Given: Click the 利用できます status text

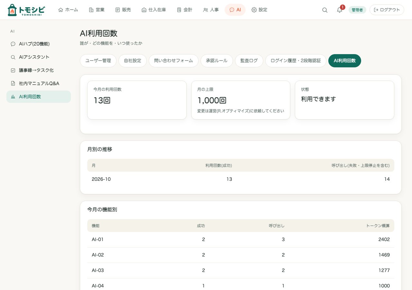Looking at the screenshot, I should (x=318, y=99).
